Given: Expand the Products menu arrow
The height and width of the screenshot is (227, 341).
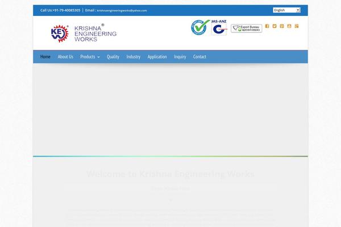Looking at the screenshot, I should click(x=98, y=57).
